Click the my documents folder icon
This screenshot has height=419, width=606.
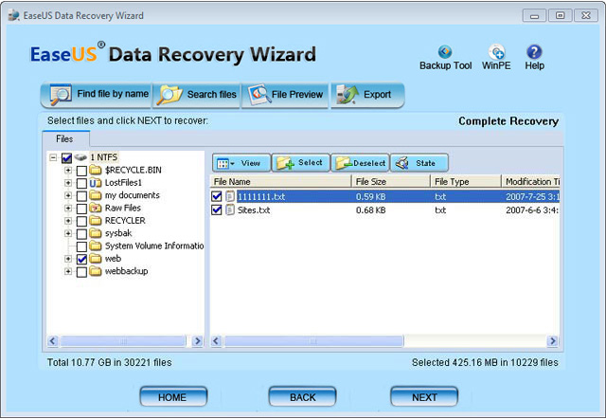click(x=95, y=195)
